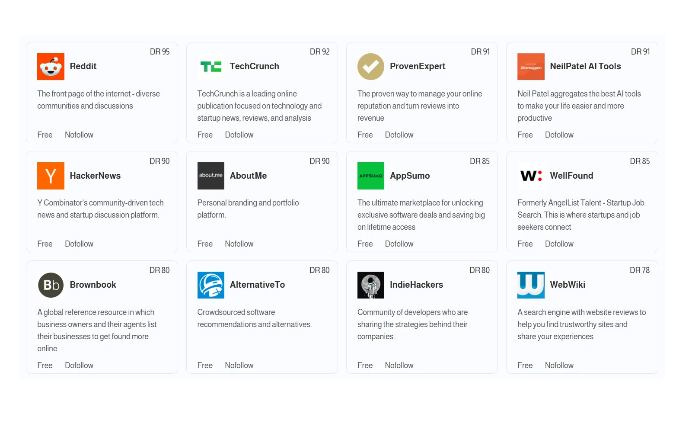This screenshot has height=427, width=692.
Task: Click the blue AlternativeTo logo
Action: click(x=211, y=285)
